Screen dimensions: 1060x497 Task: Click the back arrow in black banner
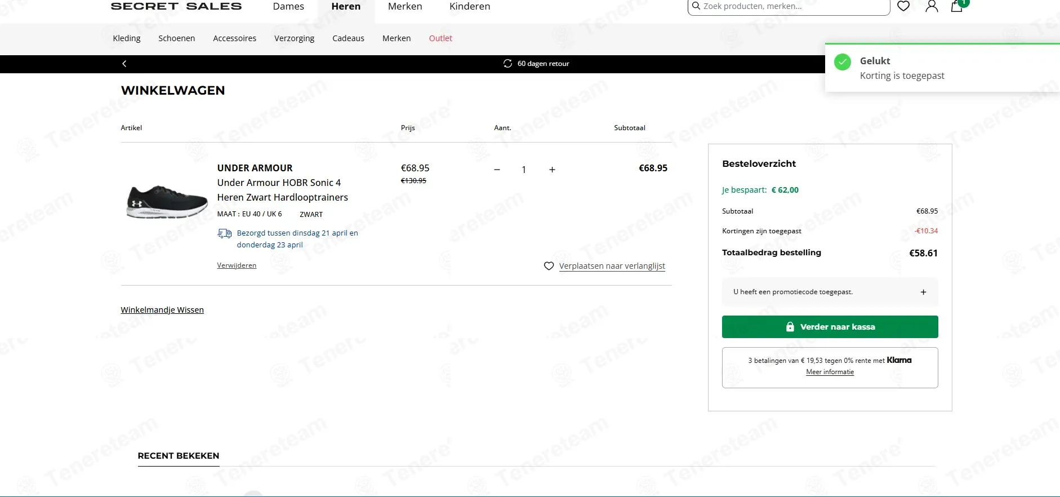click(x=124, y=64)
